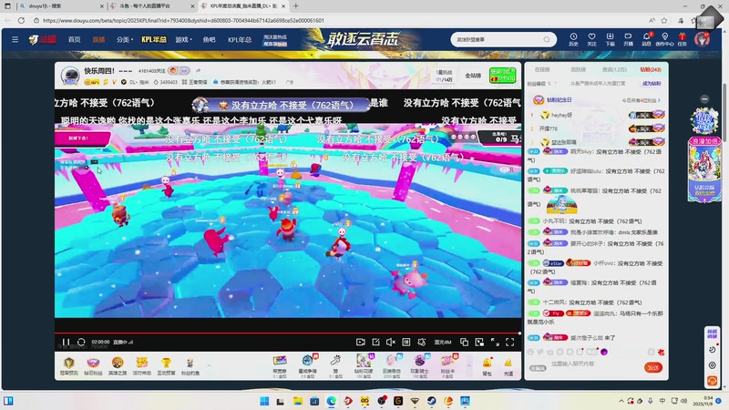The width and height of the screenshot is (729, 410).
Task: Bookmark page with browser star icon
Action: (x=664, y=20)
